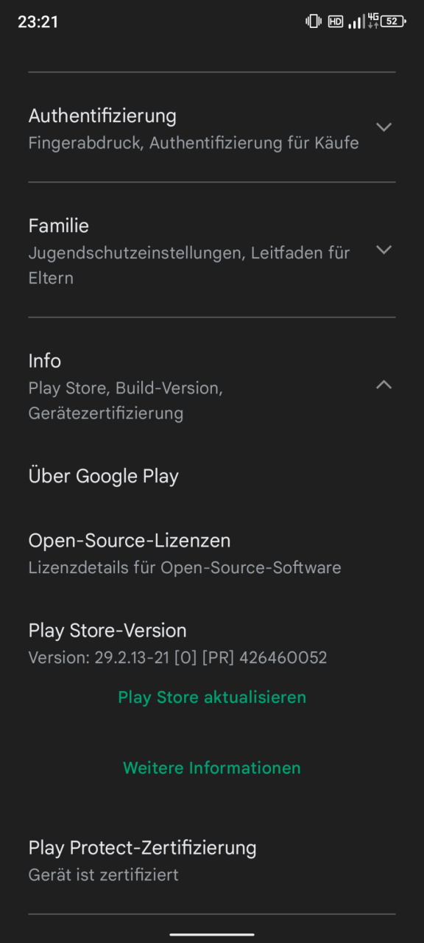The width and height of the screenshot is (424, 943).
Task: Open Play Protect-Zertifizierung entry
Action: 212,860
